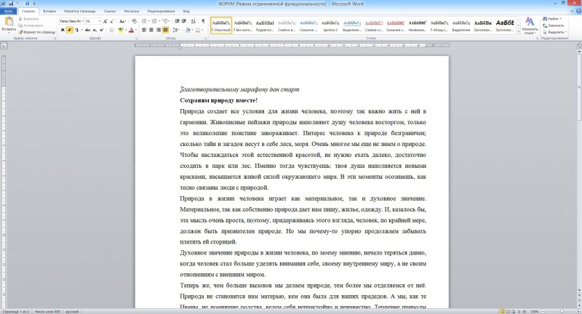Click the Save icon in Quick Access Toolbar
This screenshot has width=582, height=314.
click(10, 4)
